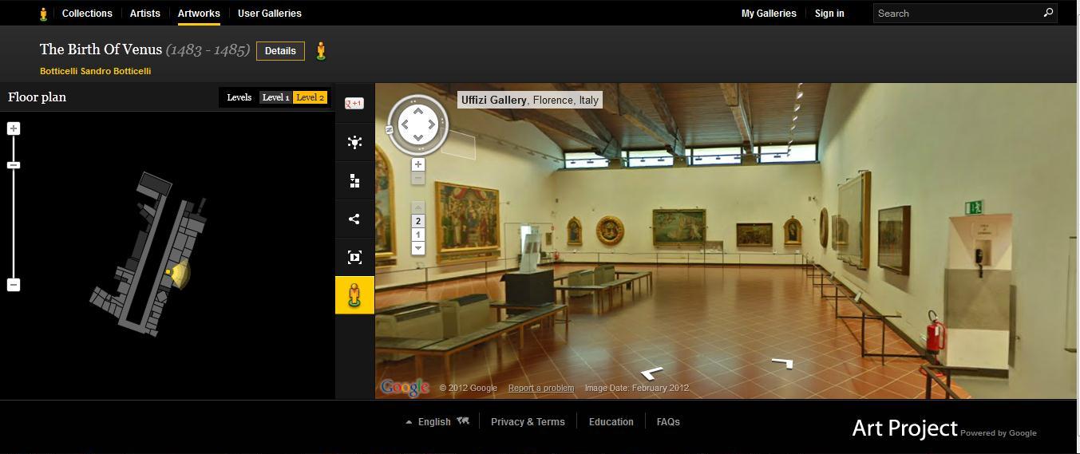This screenshot has height=454, width=1080.
Task: Click the Sign in link
Action: pos(829,14)
